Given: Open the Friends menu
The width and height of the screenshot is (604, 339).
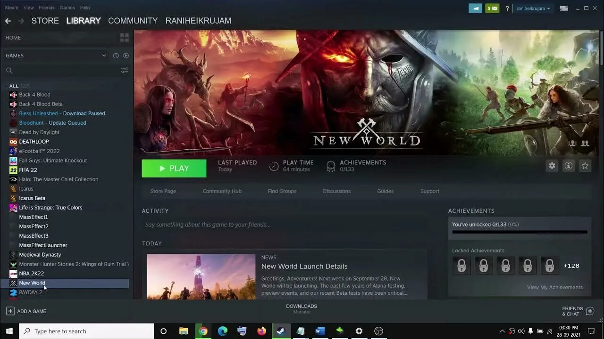Looking at the screenshot, I should click(47, 8).
